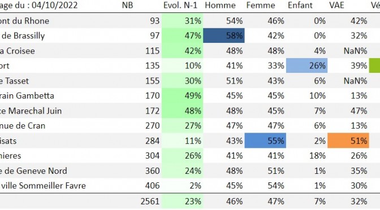The height and width of the screenshot is (210, 380).
Task: Click the NaN% cell in La Croisee row
Action: click(x=355, y=51)
